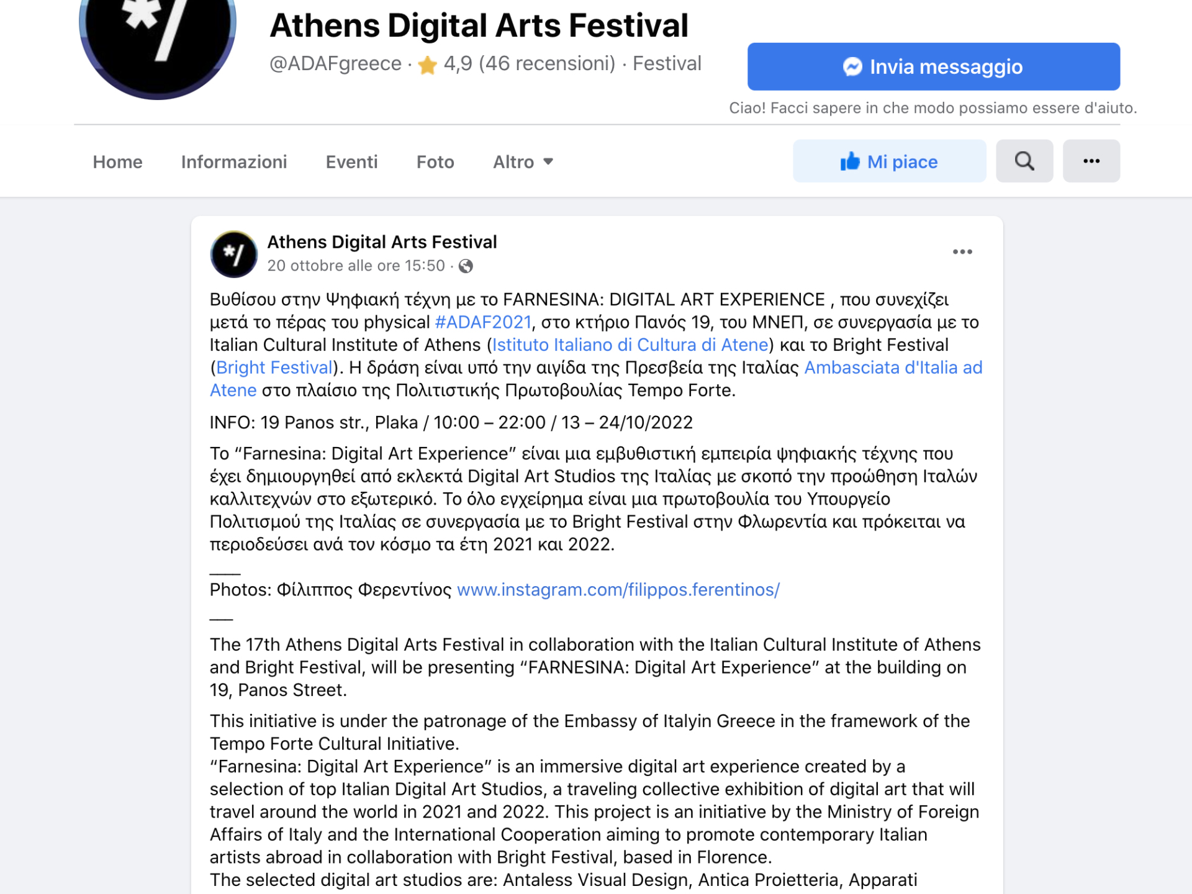Select the Foto tab
Screen dimensions: 1192x894
point(435,162)
